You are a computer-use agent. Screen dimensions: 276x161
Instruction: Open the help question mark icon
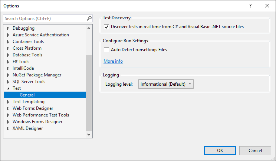250,6
